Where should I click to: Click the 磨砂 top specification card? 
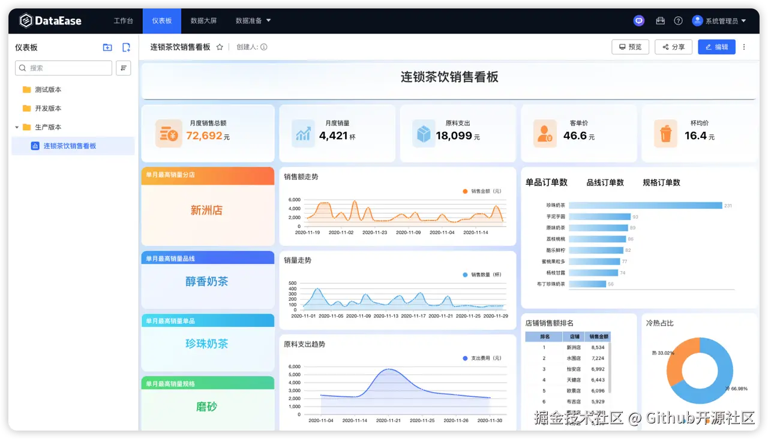208,403
